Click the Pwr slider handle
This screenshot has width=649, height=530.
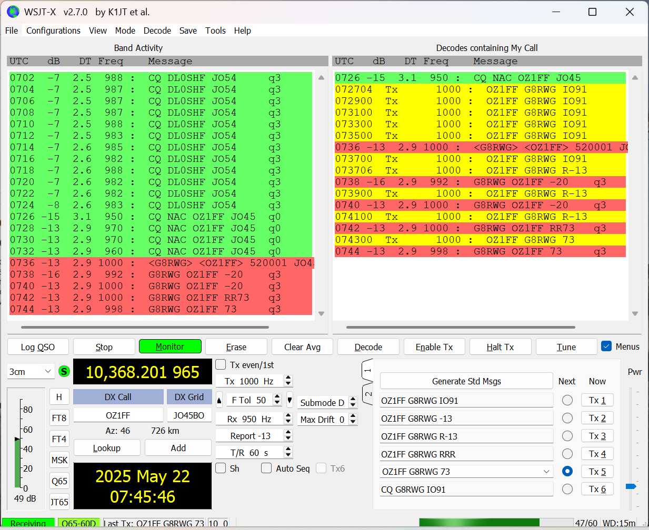click(631, 486)
